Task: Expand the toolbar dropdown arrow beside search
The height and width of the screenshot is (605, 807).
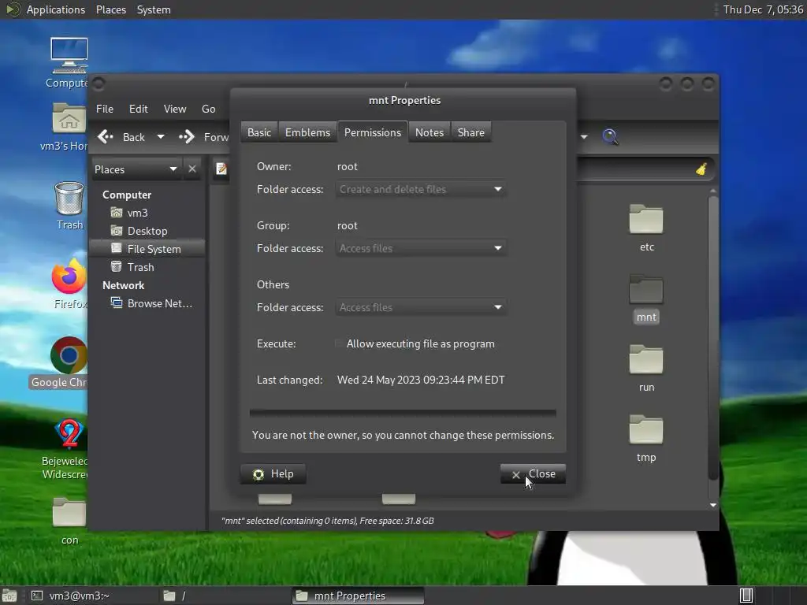Action: coord(584,137)
